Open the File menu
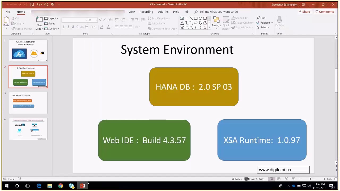This screenshot has height=191, width=340. pyautogui.click(x=8, y=12)
